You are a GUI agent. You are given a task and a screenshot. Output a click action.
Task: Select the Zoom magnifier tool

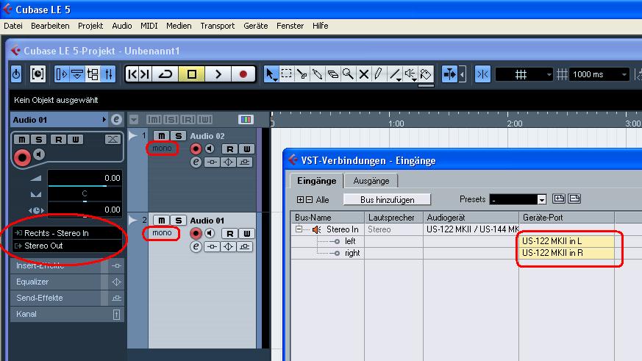point(348,74)
